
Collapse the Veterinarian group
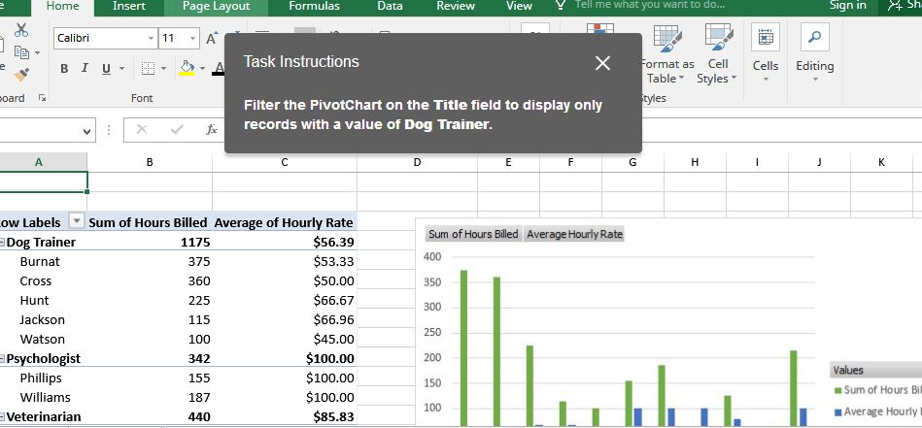[x=2, y=417]
